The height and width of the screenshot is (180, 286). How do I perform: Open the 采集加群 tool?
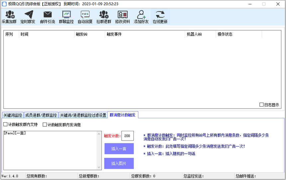[9, 17]
